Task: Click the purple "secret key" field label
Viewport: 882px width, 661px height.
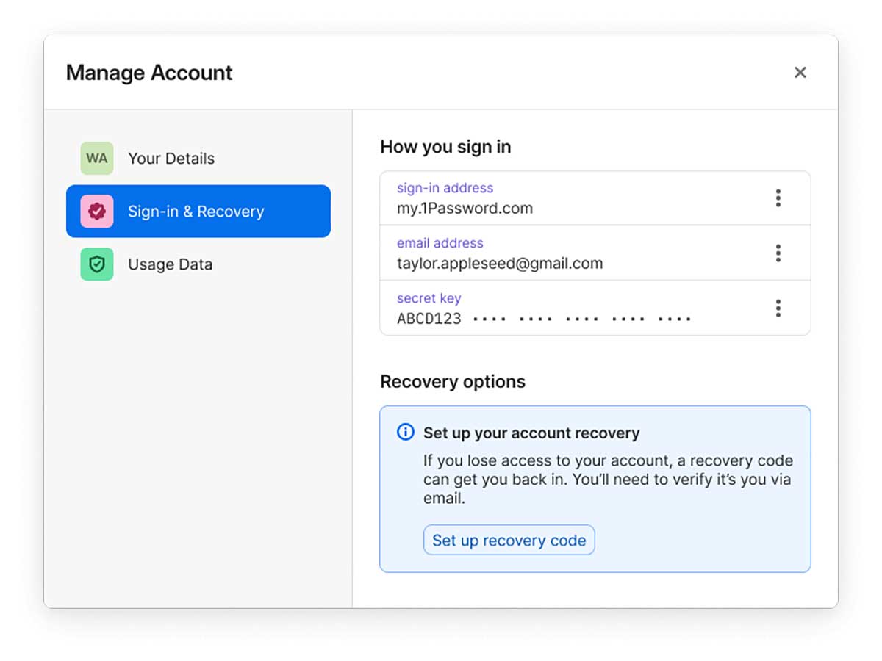Action: [x=429, y=298]
